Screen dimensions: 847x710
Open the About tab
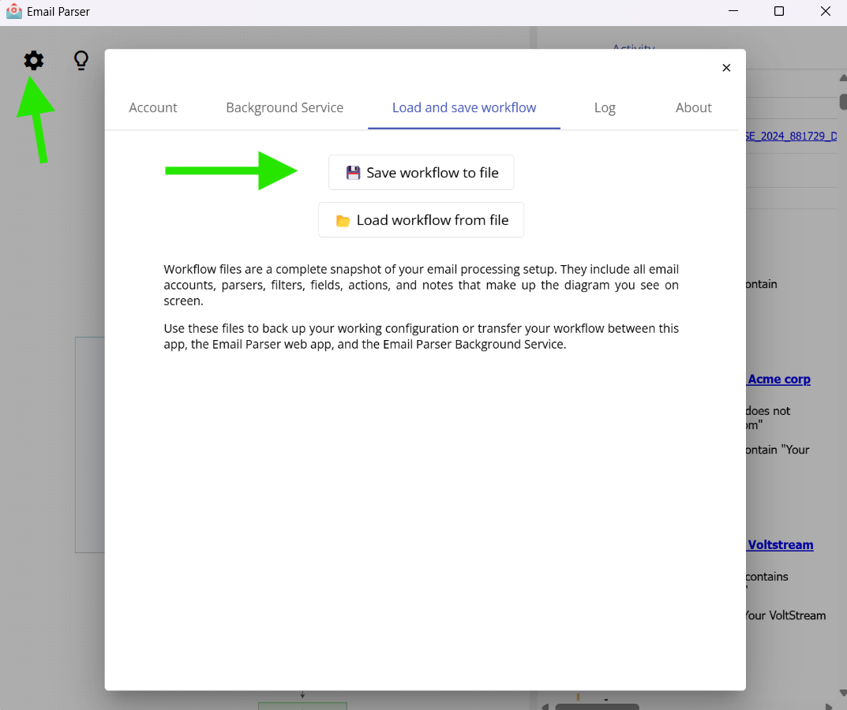pos(693,107)
